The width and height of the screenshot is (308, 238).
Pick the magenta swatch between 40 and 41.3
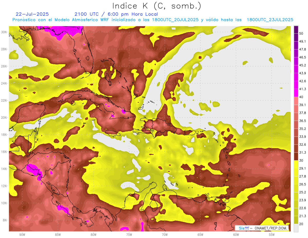click(296, 93)
